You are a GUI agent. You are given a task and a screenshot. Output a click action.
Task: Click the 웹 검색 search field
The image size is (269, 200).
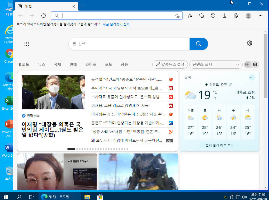click(129, 44)
